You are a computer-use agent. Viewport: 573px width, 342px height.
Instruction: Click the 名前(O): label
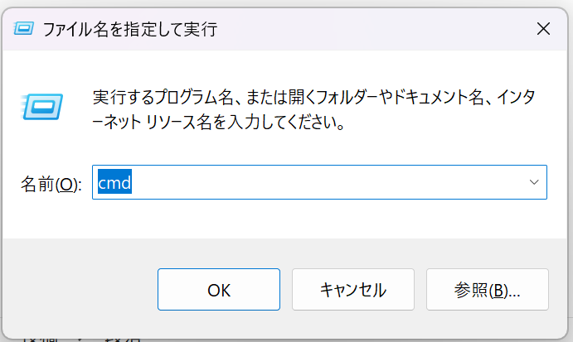pos(51,183)
